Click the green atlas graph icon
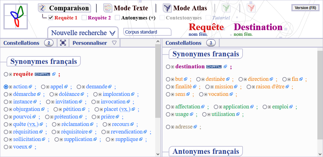This screenshot has height=157, width=323. point(226,8)
